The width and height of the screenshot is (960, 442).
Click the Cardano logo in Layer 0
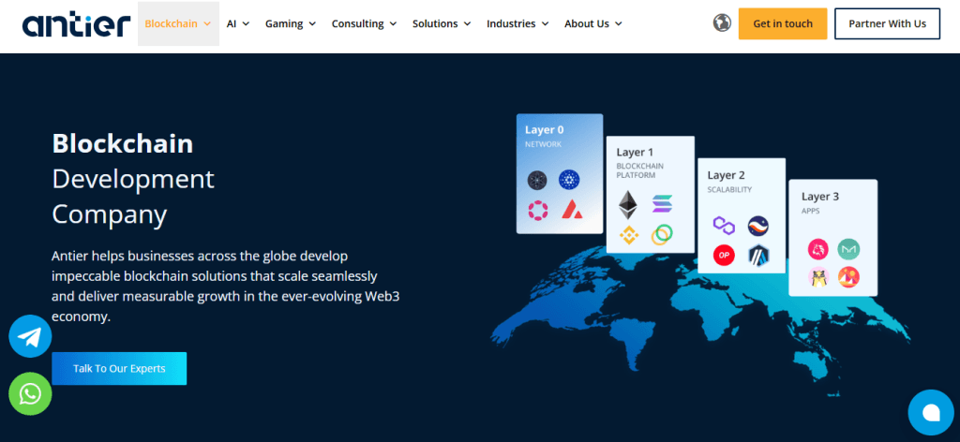click(x=569, y=180)
